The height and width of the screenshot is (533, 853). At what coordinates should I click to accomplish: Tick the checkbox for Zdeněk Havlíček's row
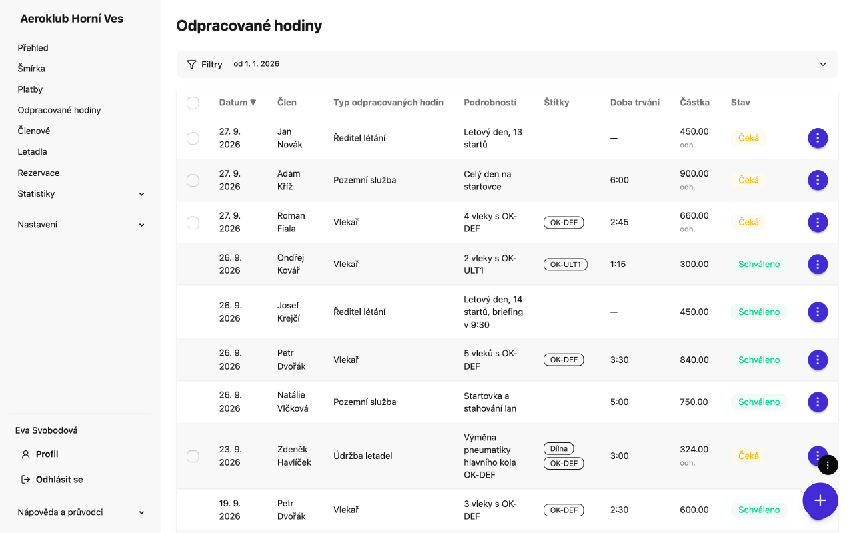[x=193, y=456]
